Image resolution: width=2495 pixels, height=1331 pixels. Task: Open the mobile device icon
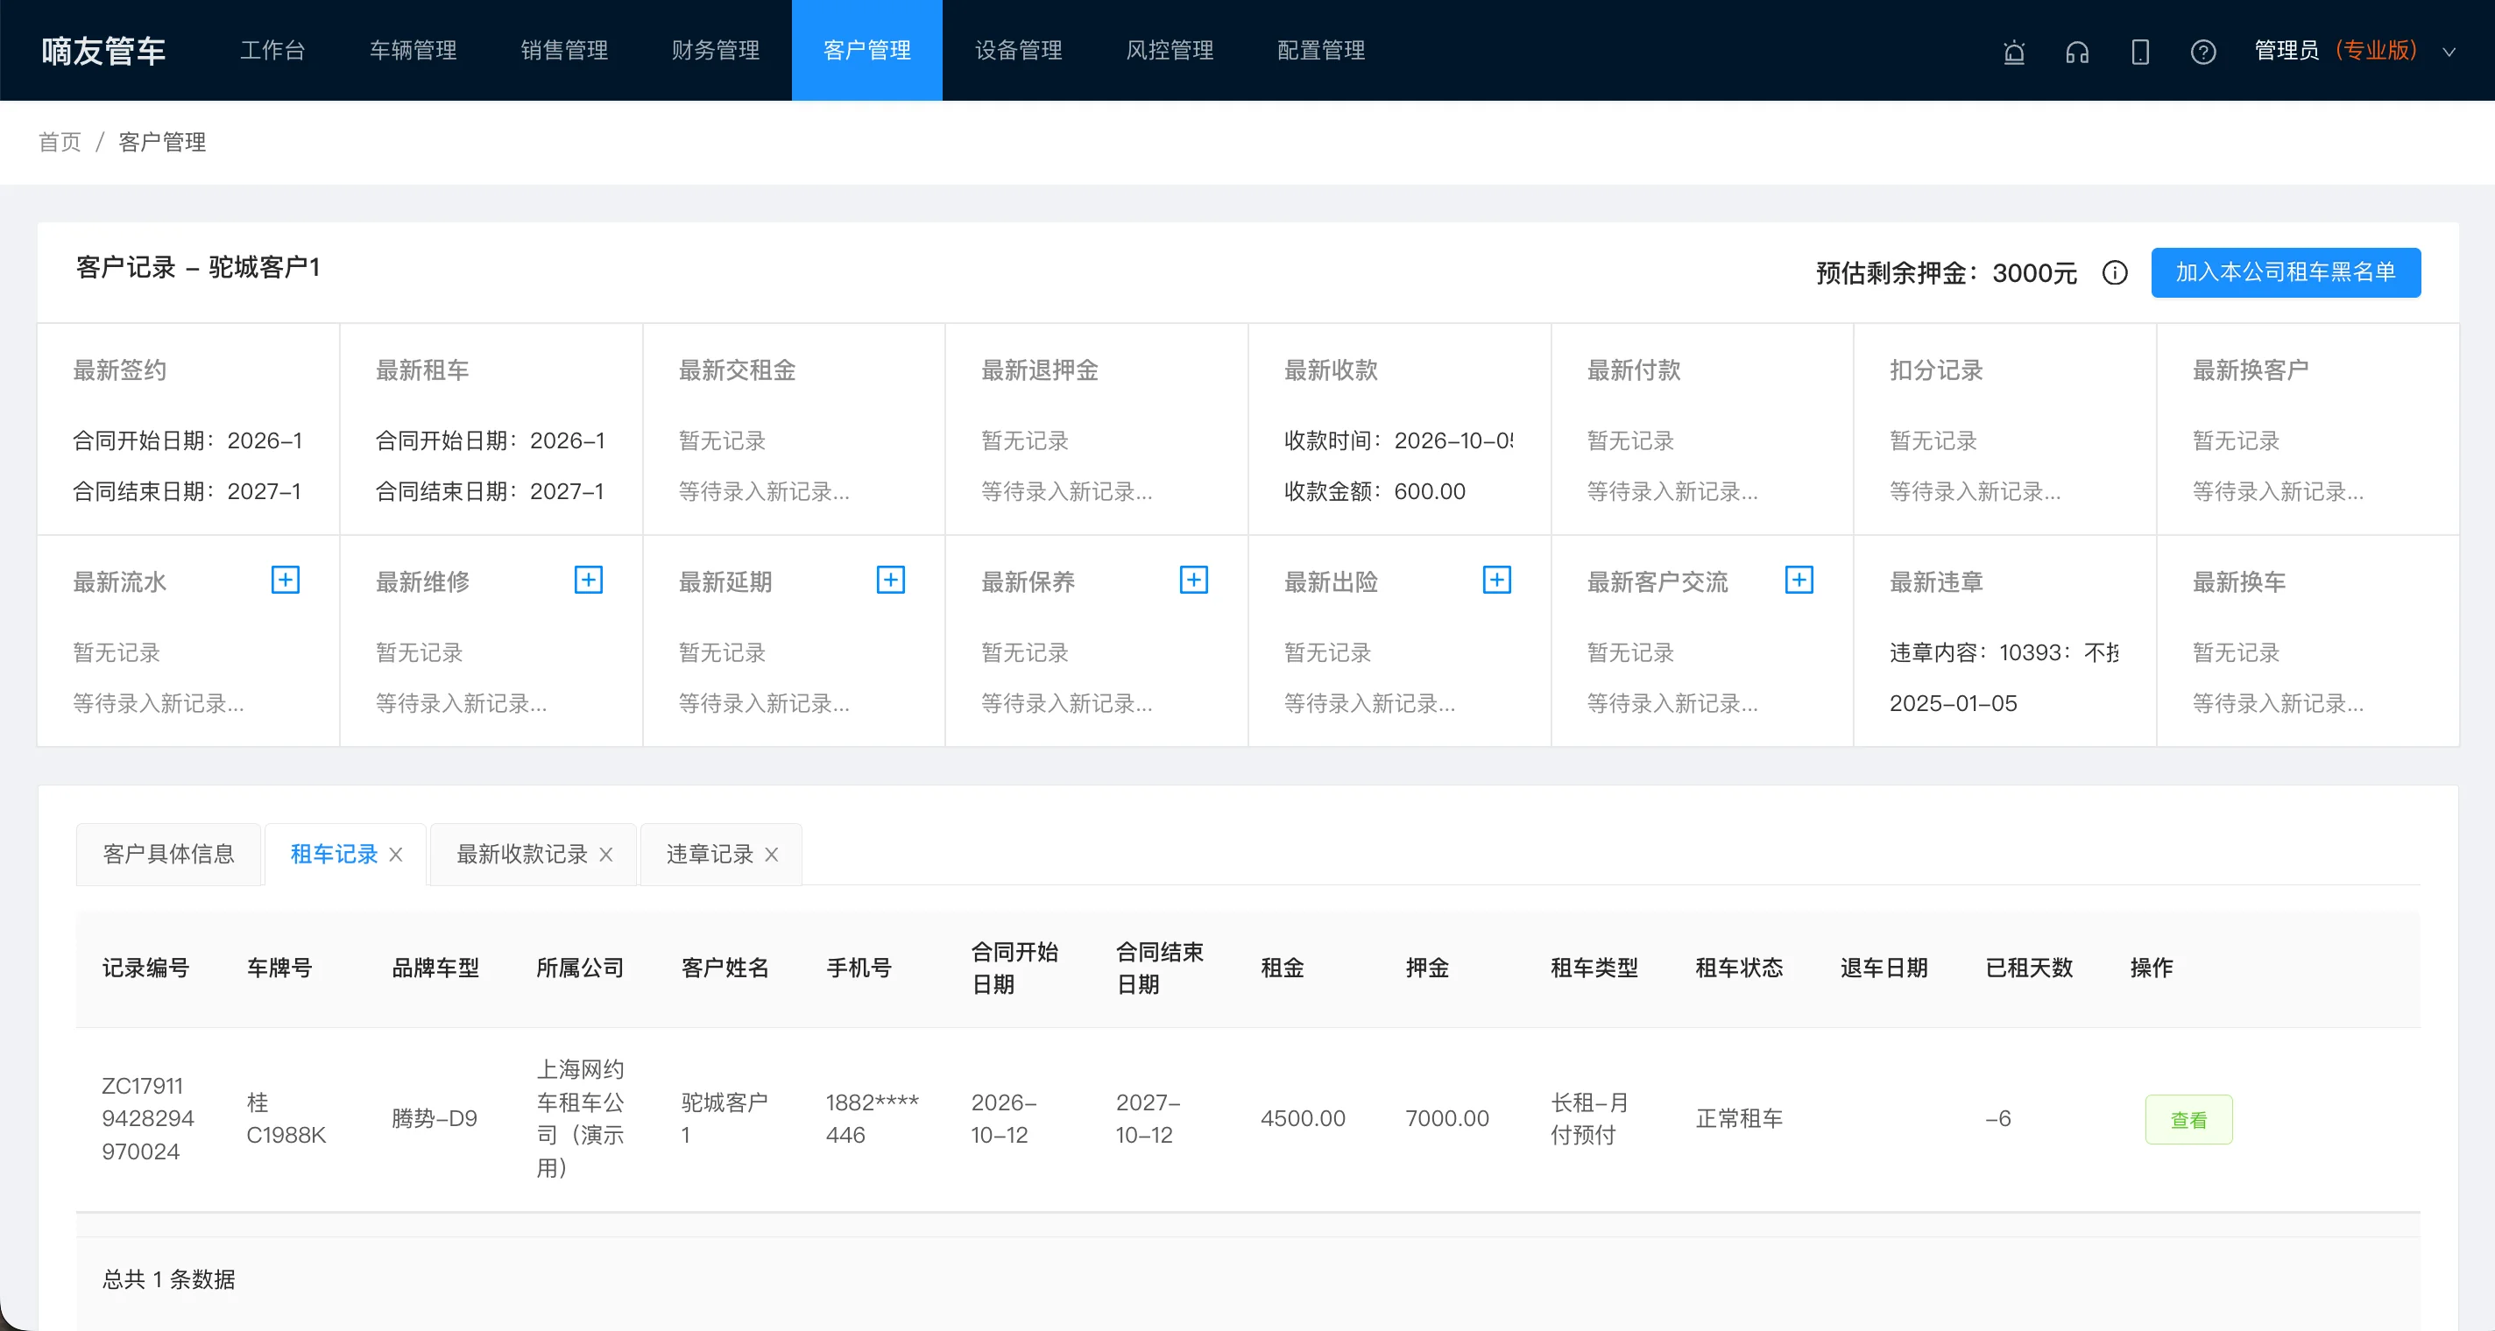pyautogui.click(x=2139, y=52)
